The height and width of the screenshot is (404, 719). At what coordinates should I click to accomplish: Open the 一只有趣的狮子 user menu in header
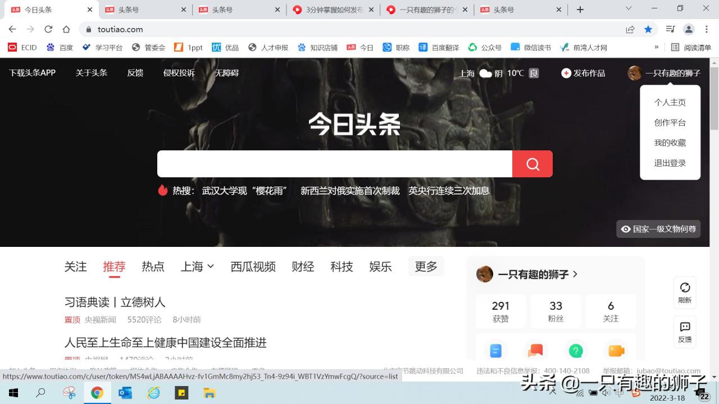click(665, 73)
